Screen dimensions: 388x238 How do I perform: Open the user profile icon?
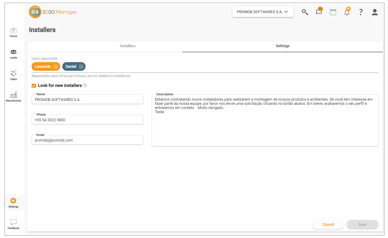pos(375,12)
